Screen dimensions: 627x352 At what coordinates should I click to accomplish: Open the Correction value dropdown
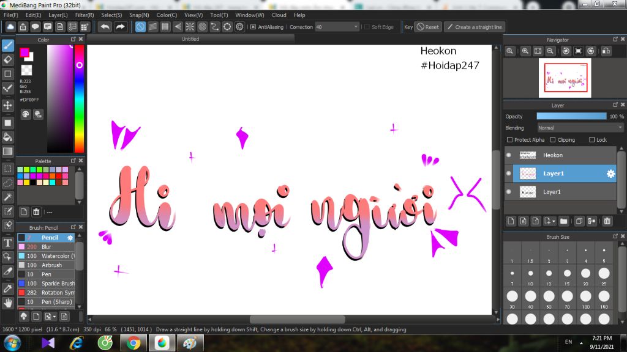tap(356, 27)
